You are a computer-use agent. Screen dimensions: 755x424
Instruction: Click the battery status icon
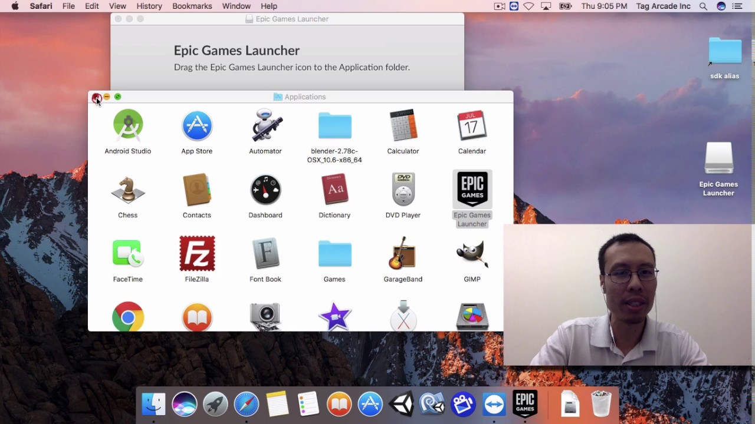coord(565,6)
